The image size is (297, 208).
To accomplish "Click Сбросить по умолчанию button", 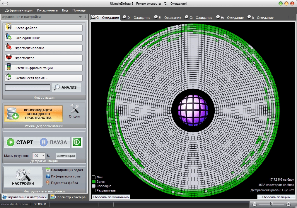I will 111,197.
